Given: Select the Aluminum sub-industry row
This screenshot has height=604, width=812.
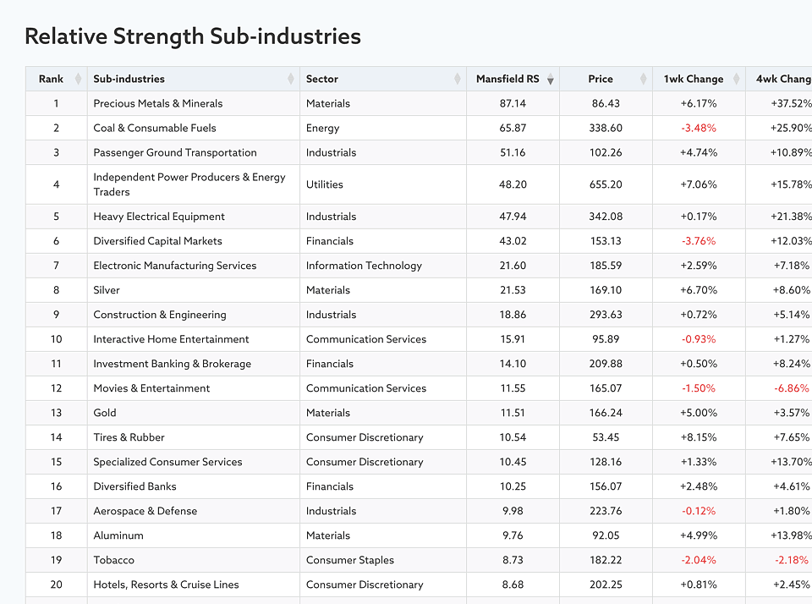Looking at the screenshot, I should coord(118,535).
